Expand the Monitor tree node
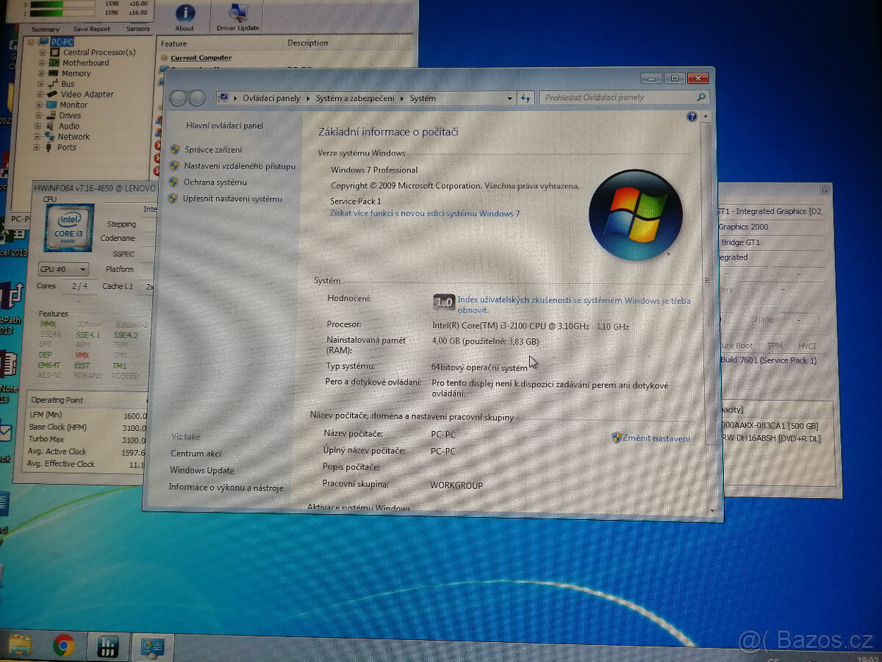Viewport: 882px width, 662px height. (40, 105)
